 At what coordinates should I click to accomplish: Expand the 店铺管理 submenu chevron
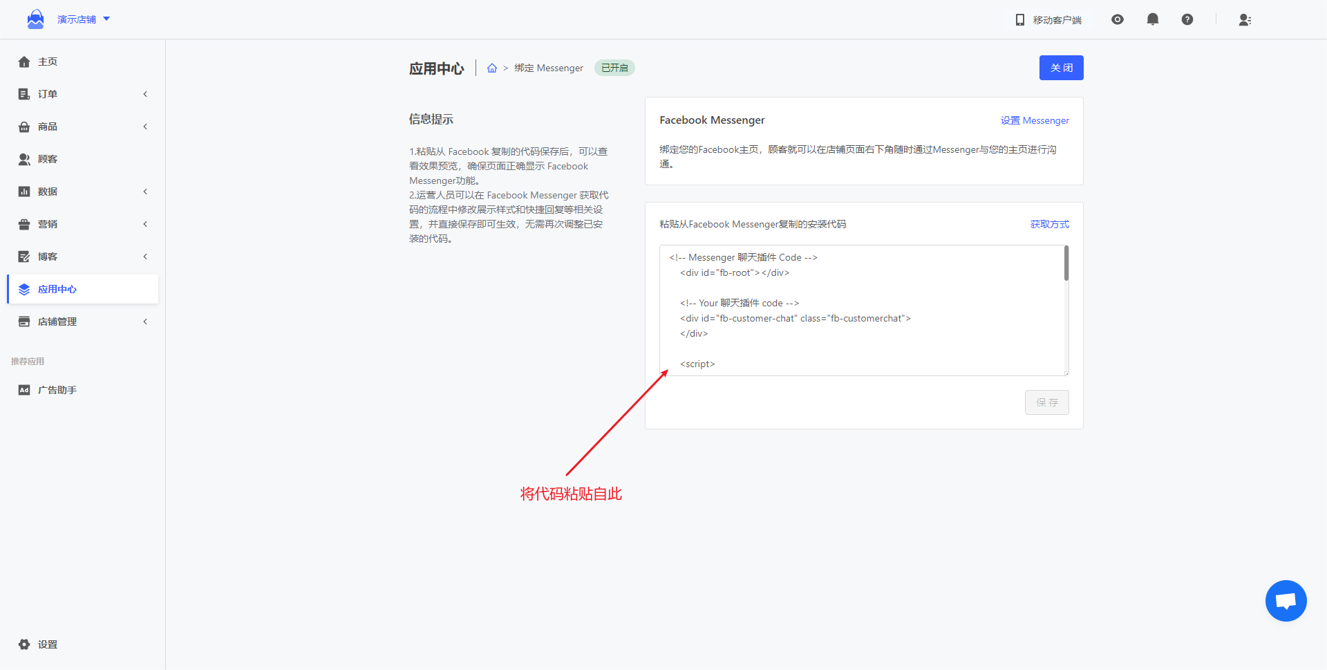tap(145, 322)
